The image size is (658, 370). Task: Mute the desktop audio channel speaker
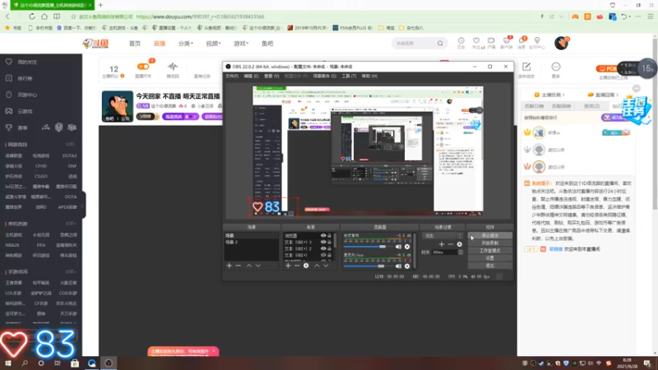click(x=398, y=247)
